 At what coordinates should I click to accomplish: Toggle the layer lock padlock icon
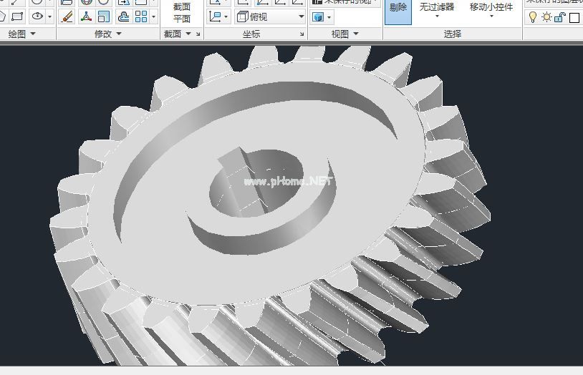tap(560, 16)
